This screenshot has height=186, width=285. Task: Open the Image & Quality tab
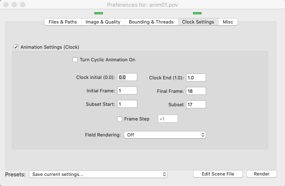[103, 22]
